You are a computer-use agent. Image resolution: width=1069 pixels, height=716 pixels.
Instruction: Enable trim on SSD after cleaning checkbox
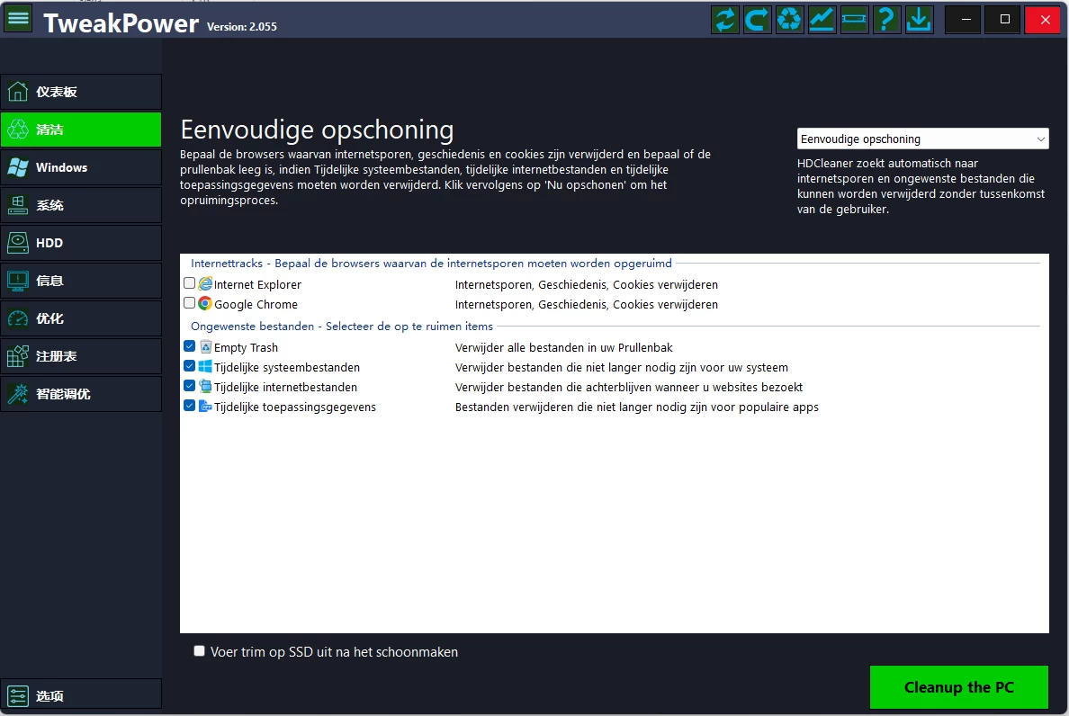click(x=200, y=651)
